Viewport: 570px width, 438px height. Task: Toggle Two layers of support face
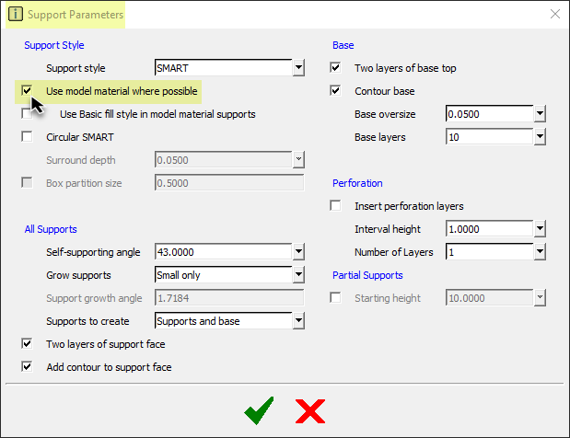(x=27, y=344)
